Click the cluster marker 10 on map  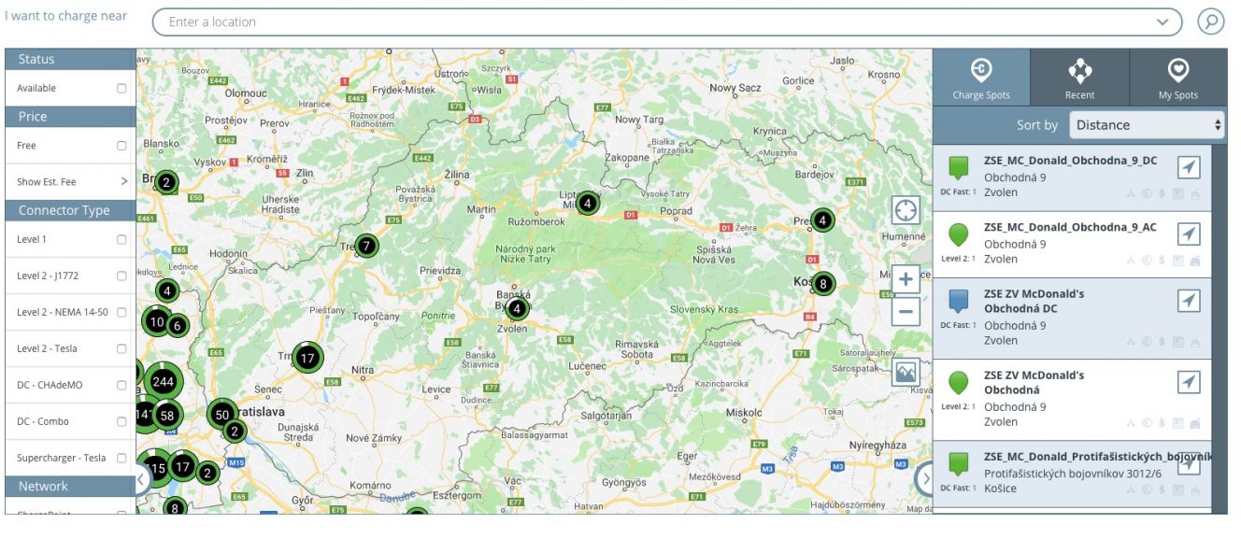click(x=156, y=321)
